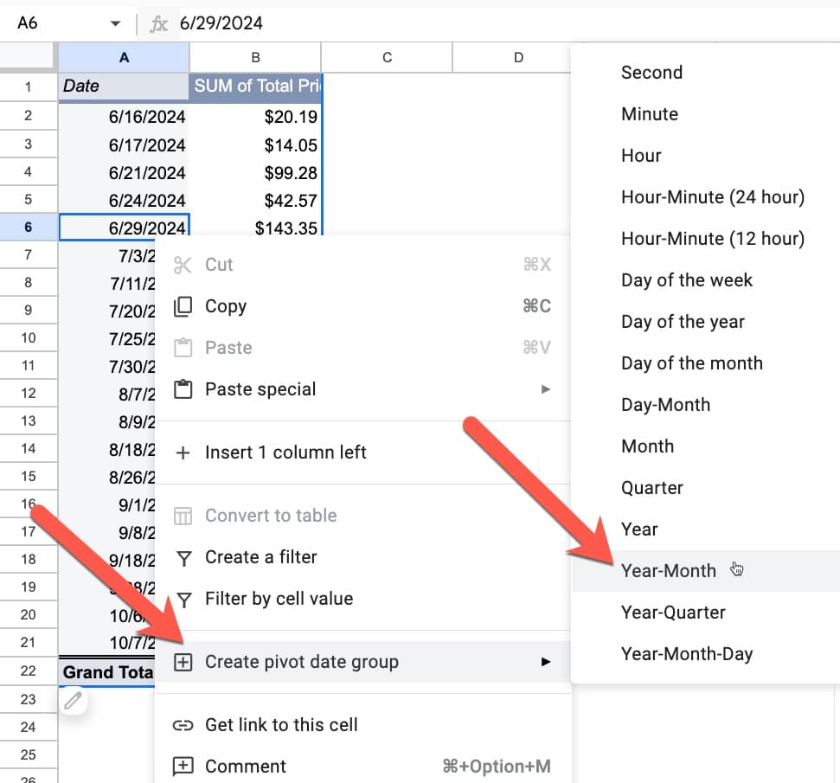Click the Get link chain icon
Viewport: 840px width, 783px height.
(183, 725)
